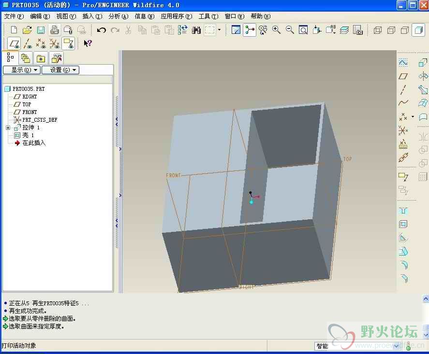Screen dimensions: 429x354
Task: Expand the 拉伸 1 tree node
Action: 8,127
